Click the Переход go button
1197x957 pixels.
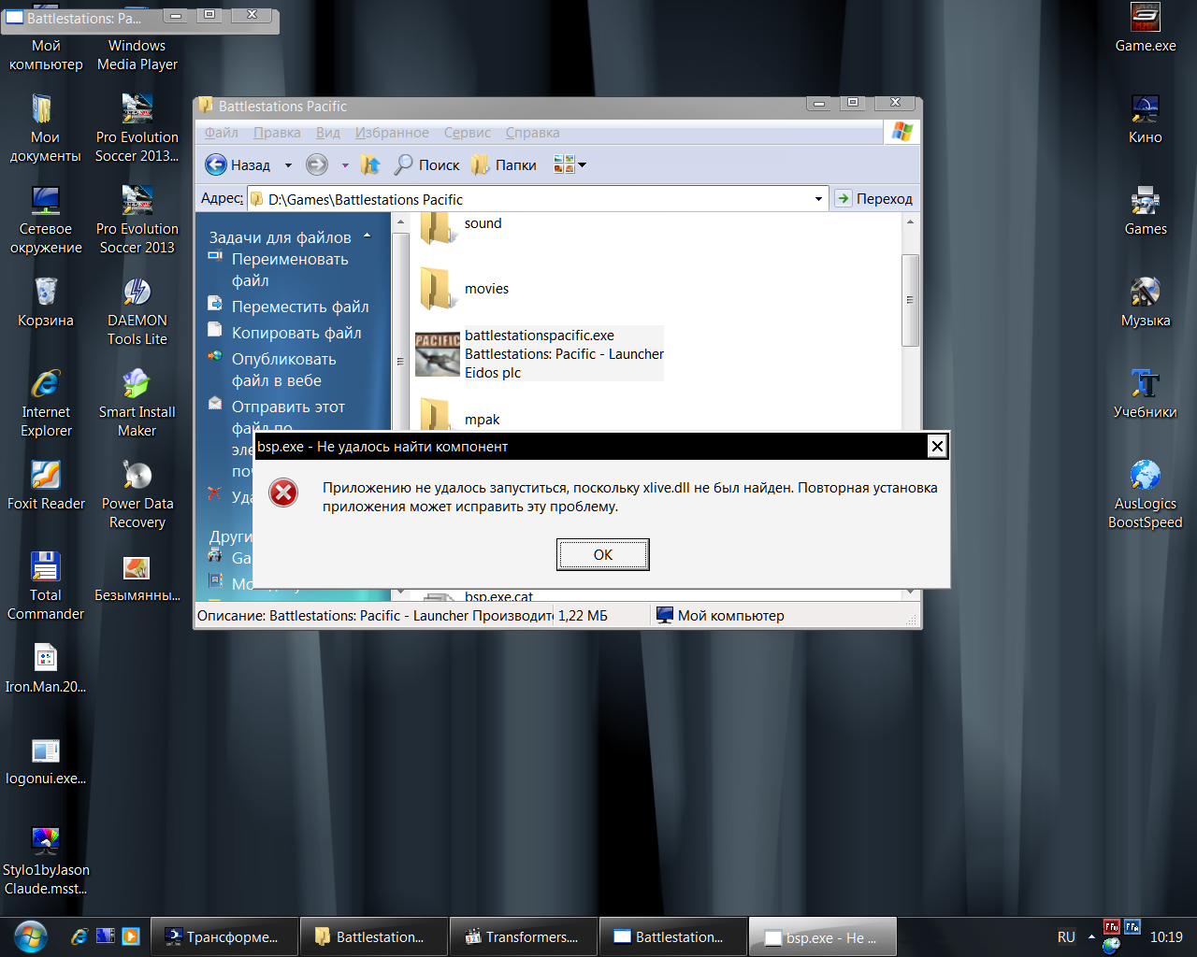pos(873,199)
